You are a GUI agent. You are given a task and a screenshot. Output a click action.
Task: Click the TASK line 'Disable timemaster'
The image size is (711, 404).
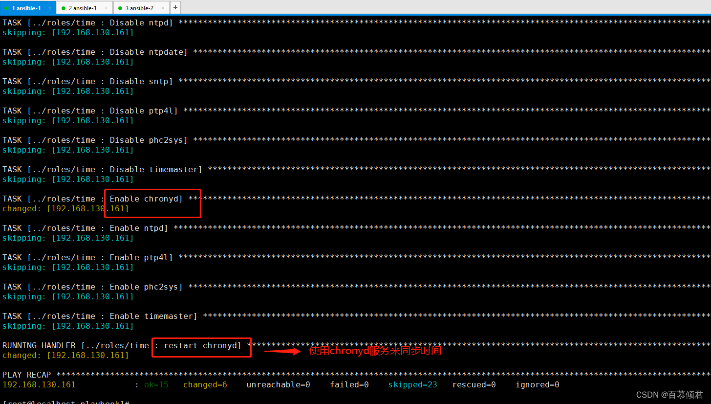(x=356, y=170)
